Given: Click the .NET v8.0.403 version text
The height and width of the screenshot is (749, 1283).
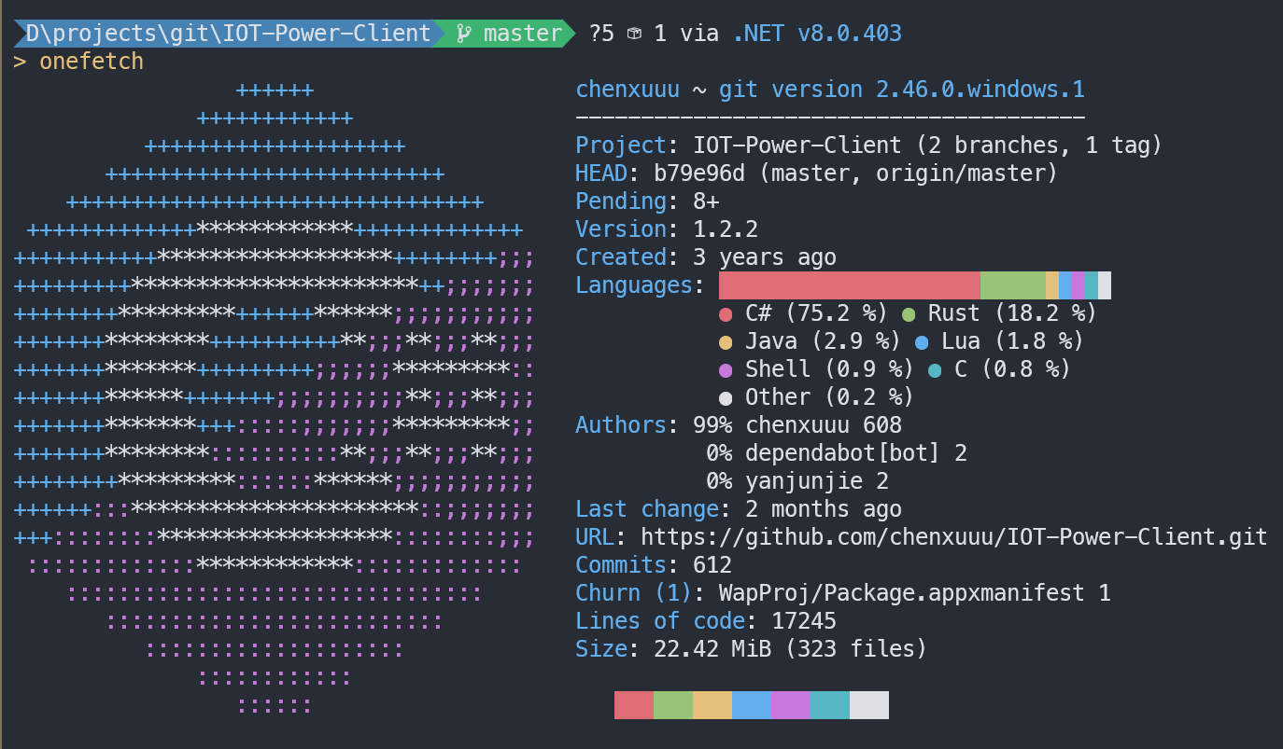Looking at the screenshot, I should tap(817, 35).
